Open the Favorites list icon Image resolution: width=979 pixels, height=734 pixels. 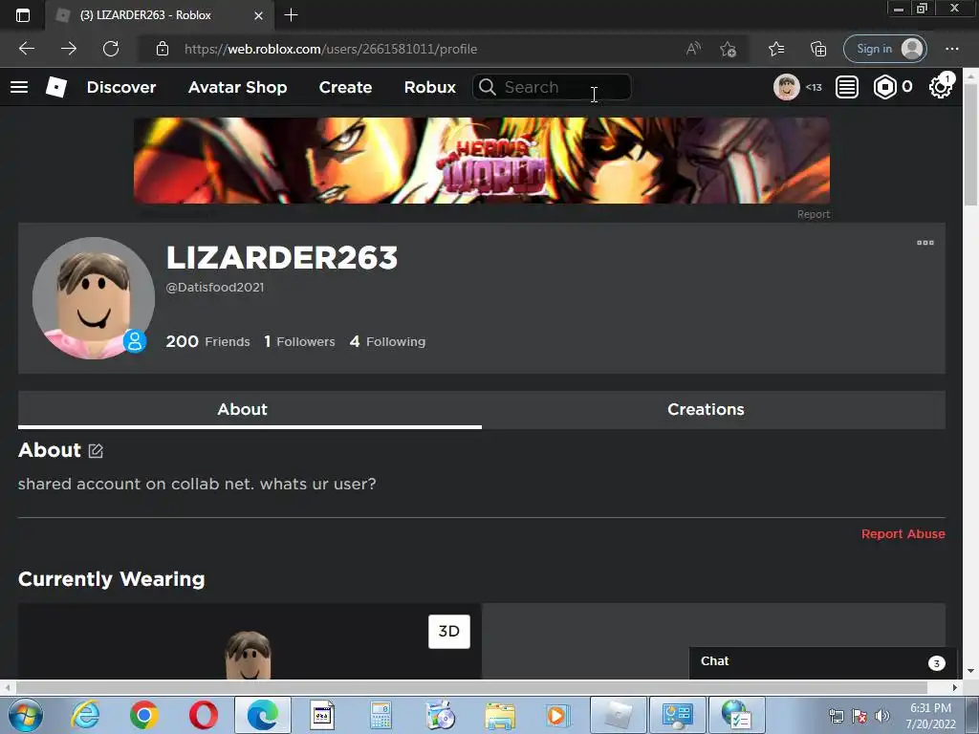[776, 49]
